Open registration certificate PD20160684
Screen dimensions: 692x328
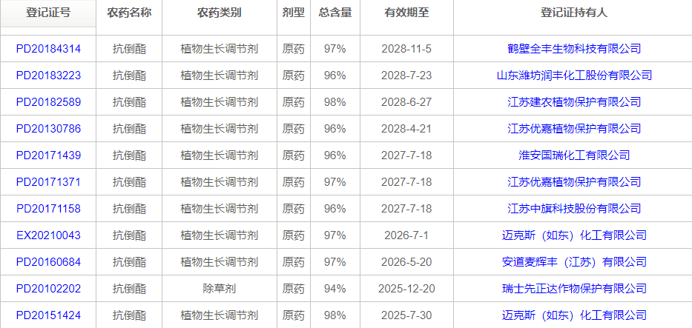48,262
